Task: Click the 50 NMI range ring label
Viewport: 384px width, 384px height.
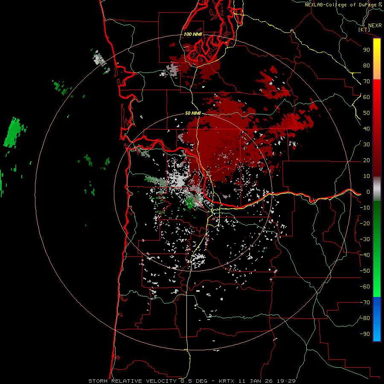Action: coord(193,113)
